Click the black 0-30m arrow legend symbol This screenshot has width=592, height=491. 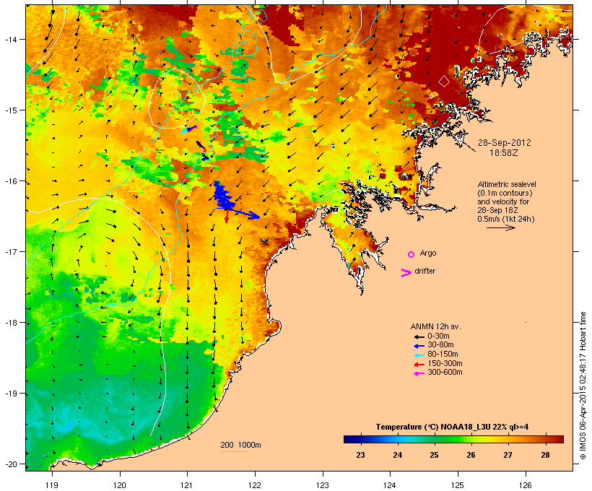click(x=419, y=337)
